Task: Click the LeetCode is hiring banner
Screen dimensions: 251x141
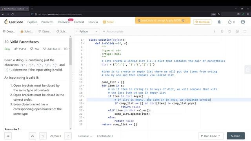Action: coord(163,20)
